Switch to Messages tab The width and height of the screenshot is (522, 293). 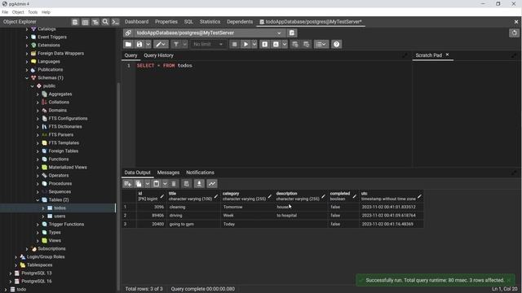[x=168, y=173]
